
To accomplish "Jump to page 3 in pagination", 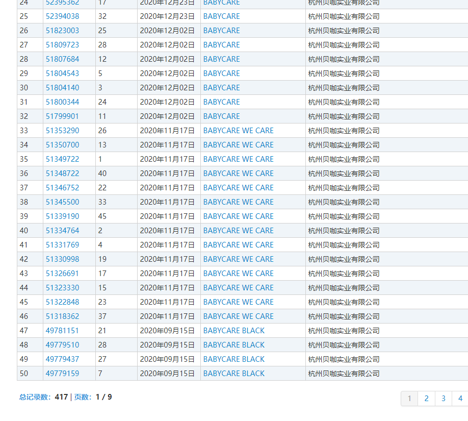I will tap(444, 399).
